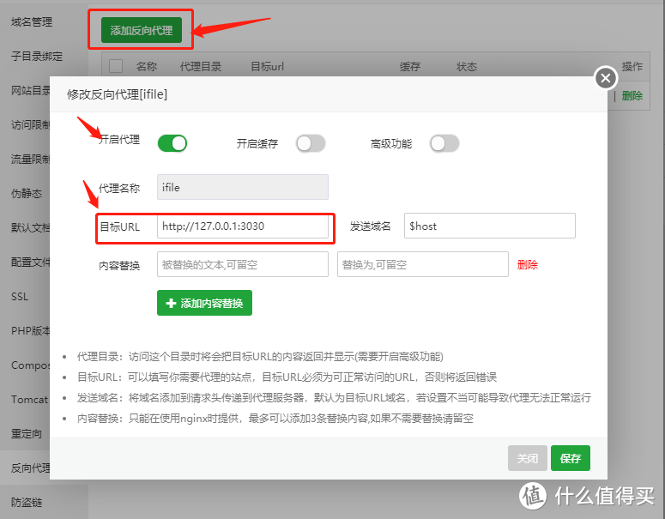Click the 添加内容替换 button
665x519 pixels.
(204, 303)
